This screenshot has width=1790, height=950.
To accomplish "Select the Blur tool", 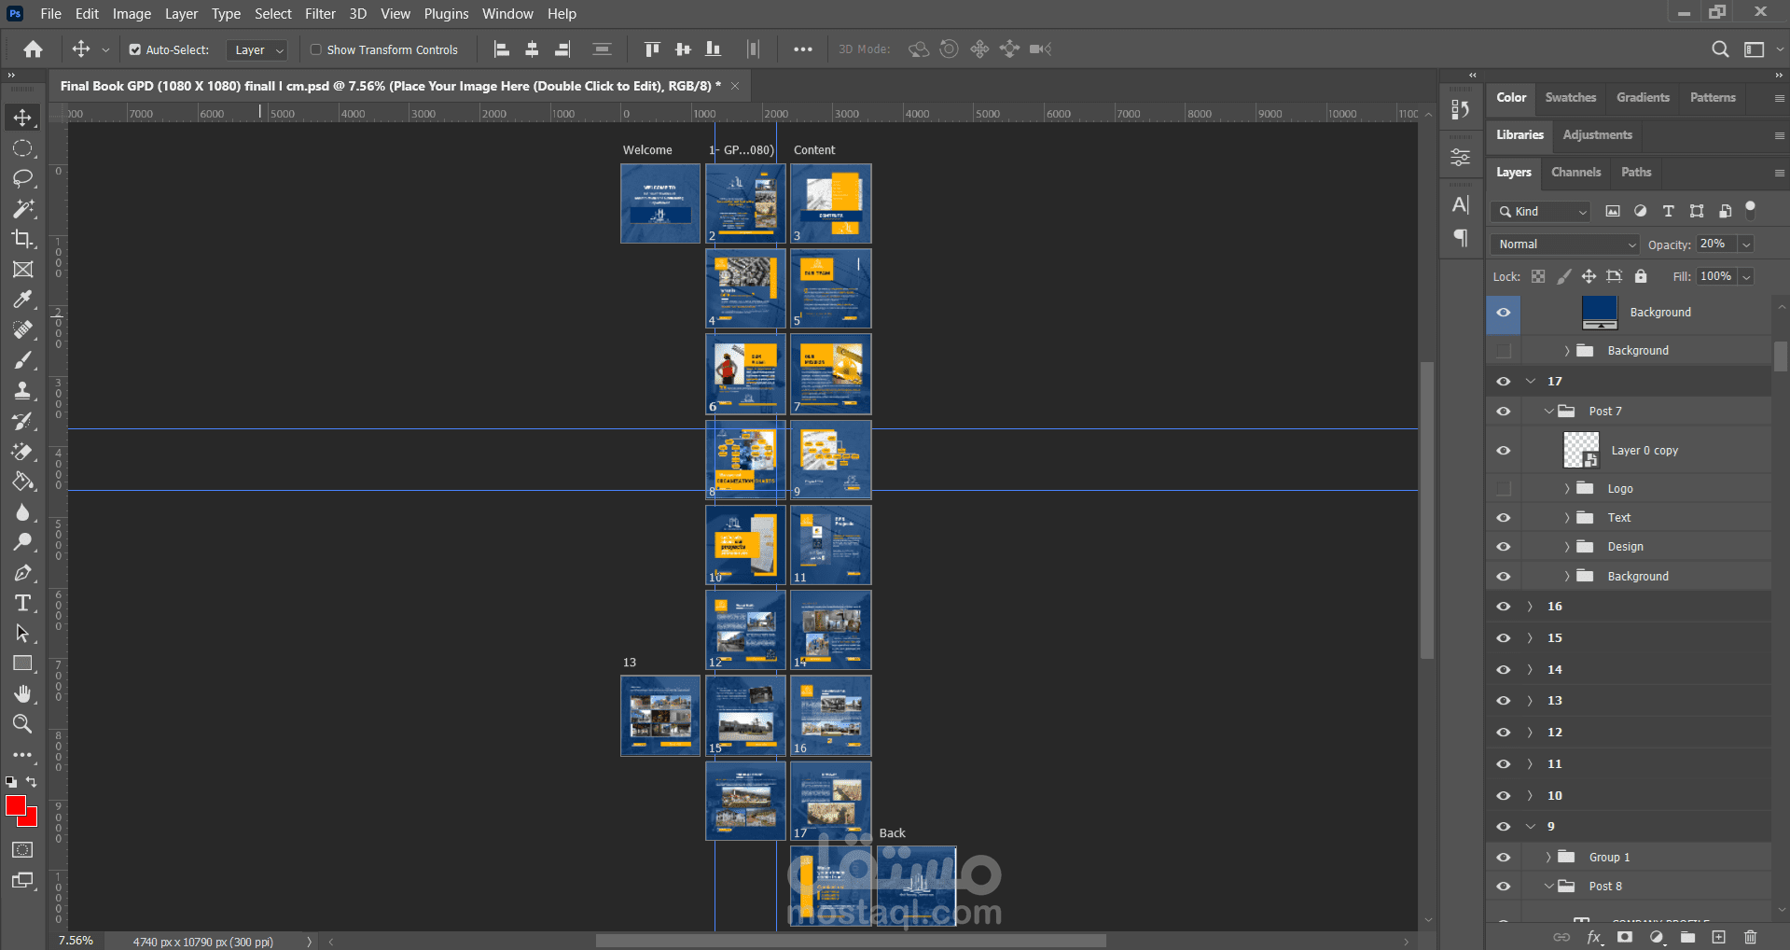I will point(22,512).
